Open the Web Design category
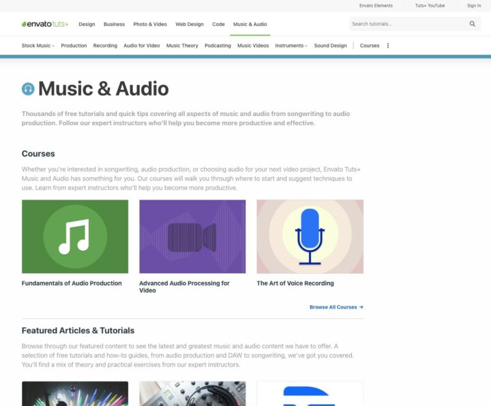 tap(190, 24)
